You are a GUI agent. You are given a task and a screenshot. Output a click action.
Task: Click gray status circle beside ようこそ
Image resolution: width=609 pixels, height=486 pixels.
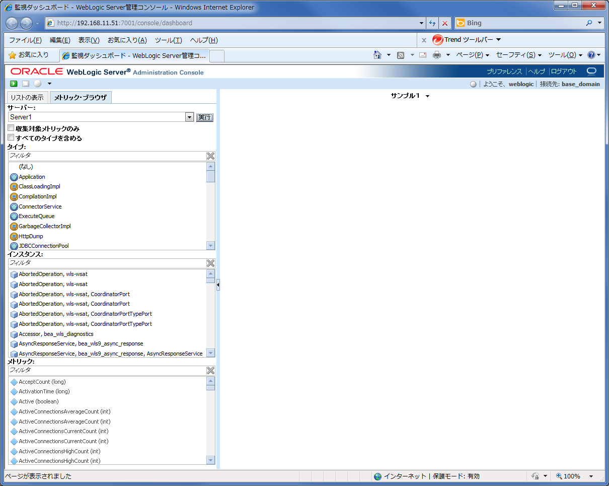coord(473,84)
